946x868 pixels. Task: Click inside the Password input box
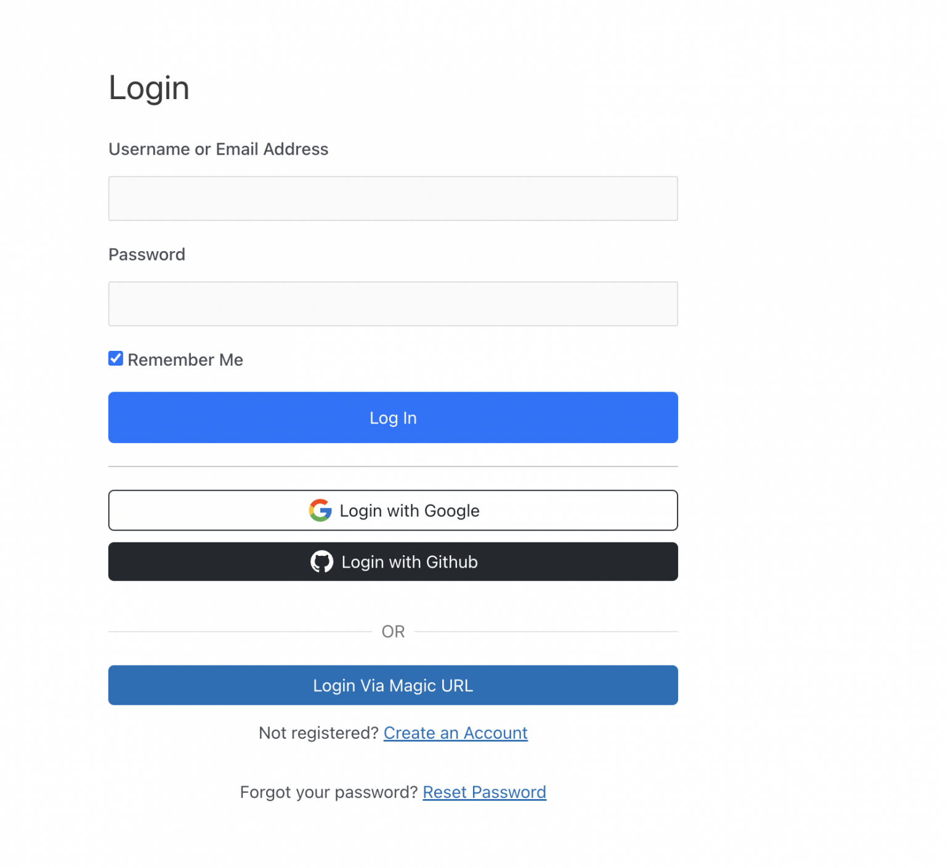[393, 303]
